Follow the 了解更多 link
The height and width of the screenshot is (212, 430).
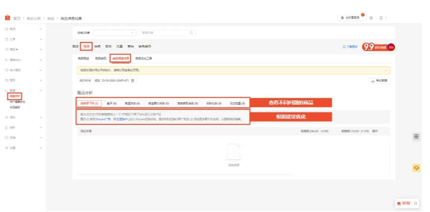350,47
